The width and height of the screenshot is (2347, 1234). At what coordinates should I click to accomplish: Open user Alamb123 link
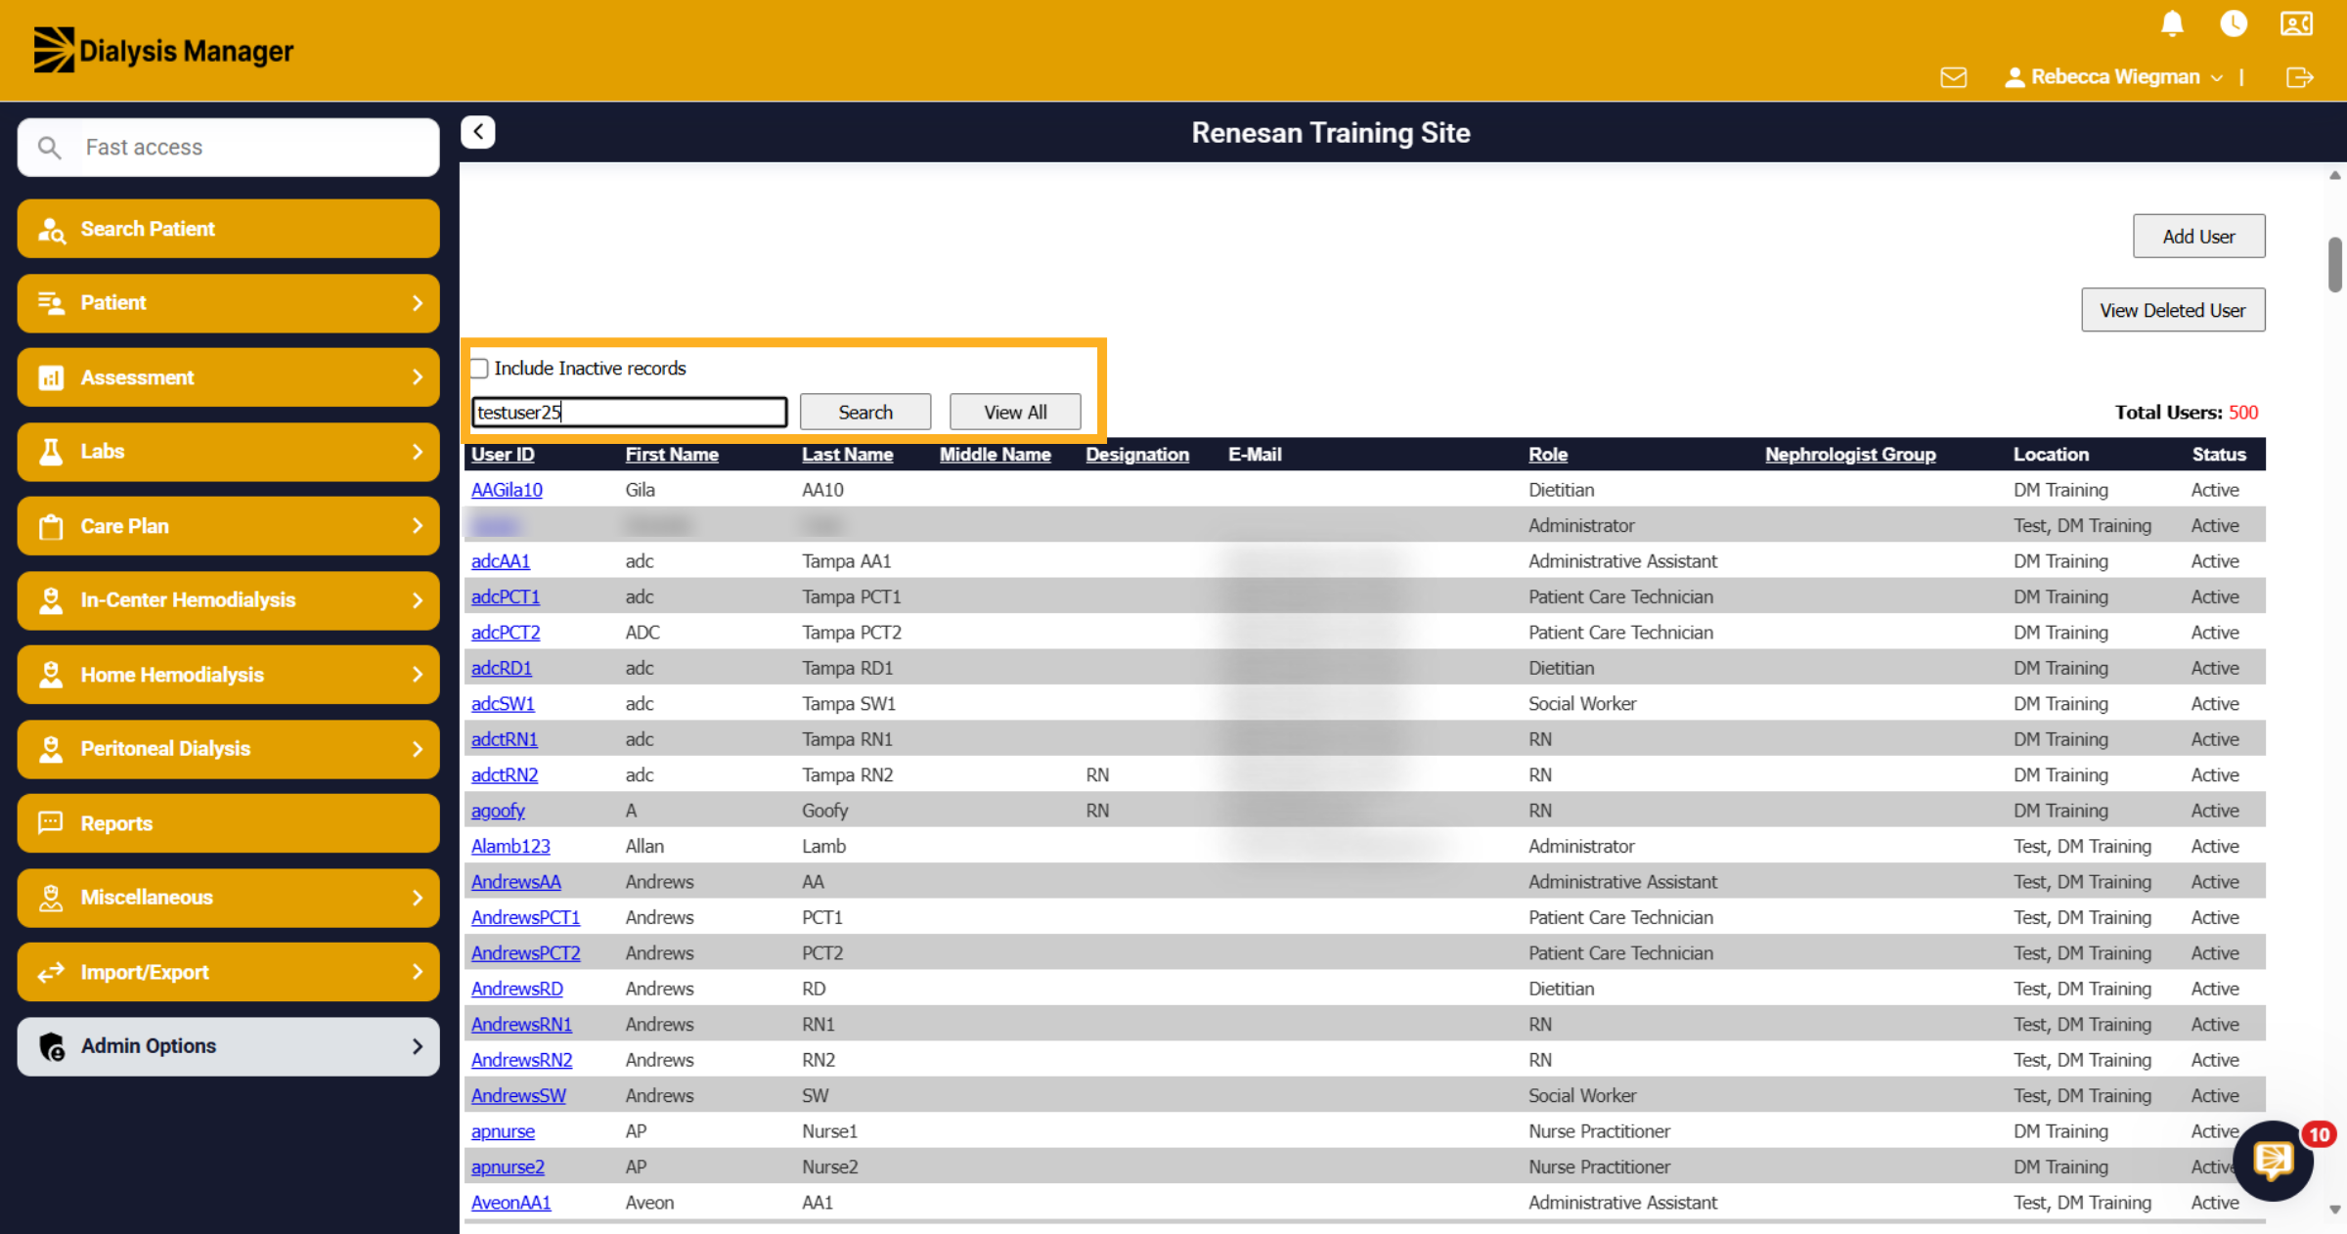(510, 847)
